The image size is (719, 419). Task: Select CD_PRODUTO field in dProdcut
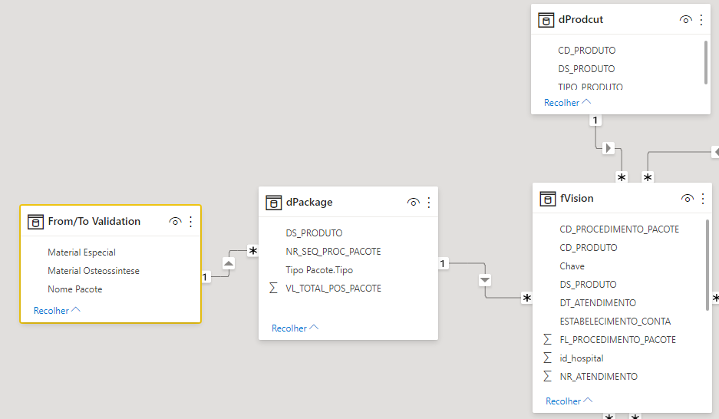tap(586, 51)
